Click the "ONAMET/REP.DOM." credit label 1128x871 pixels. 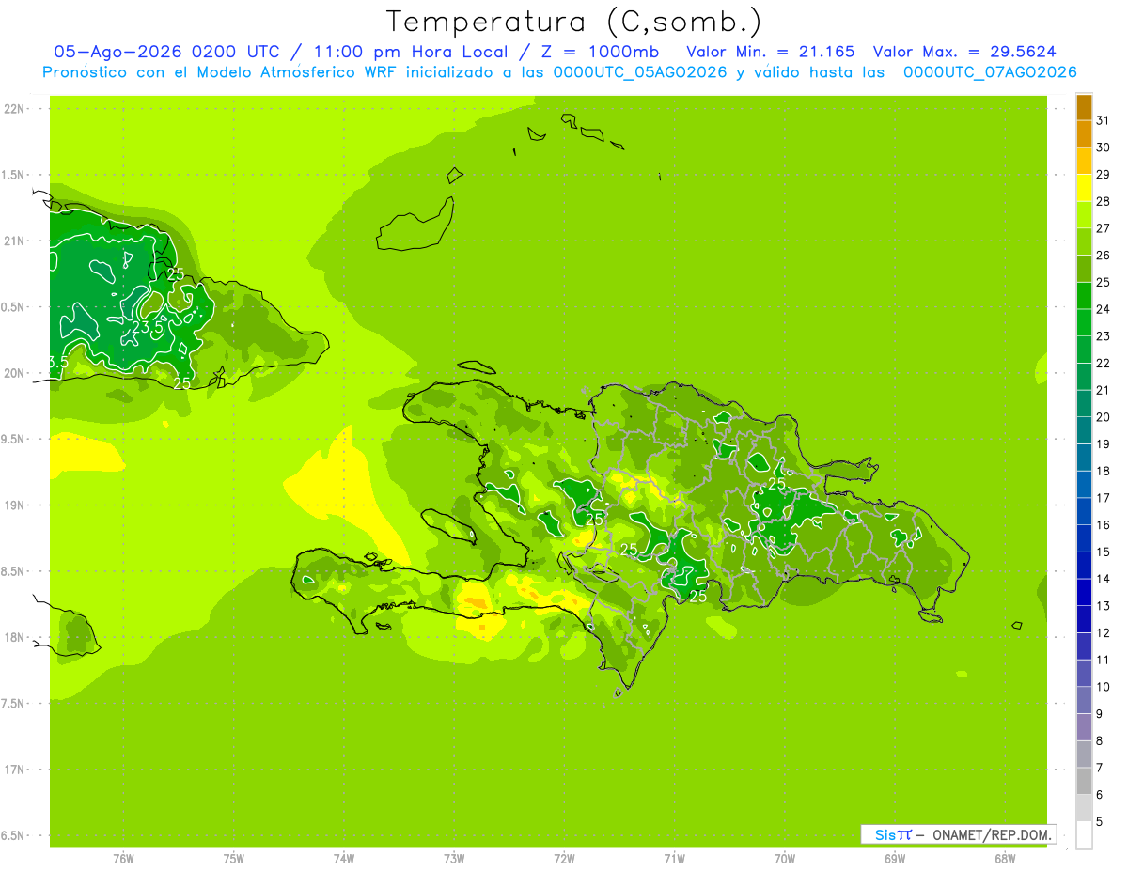tap(993, 834)
